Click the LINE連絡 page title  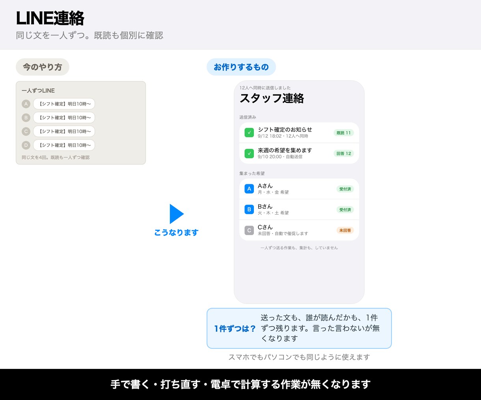coord(50,18)
